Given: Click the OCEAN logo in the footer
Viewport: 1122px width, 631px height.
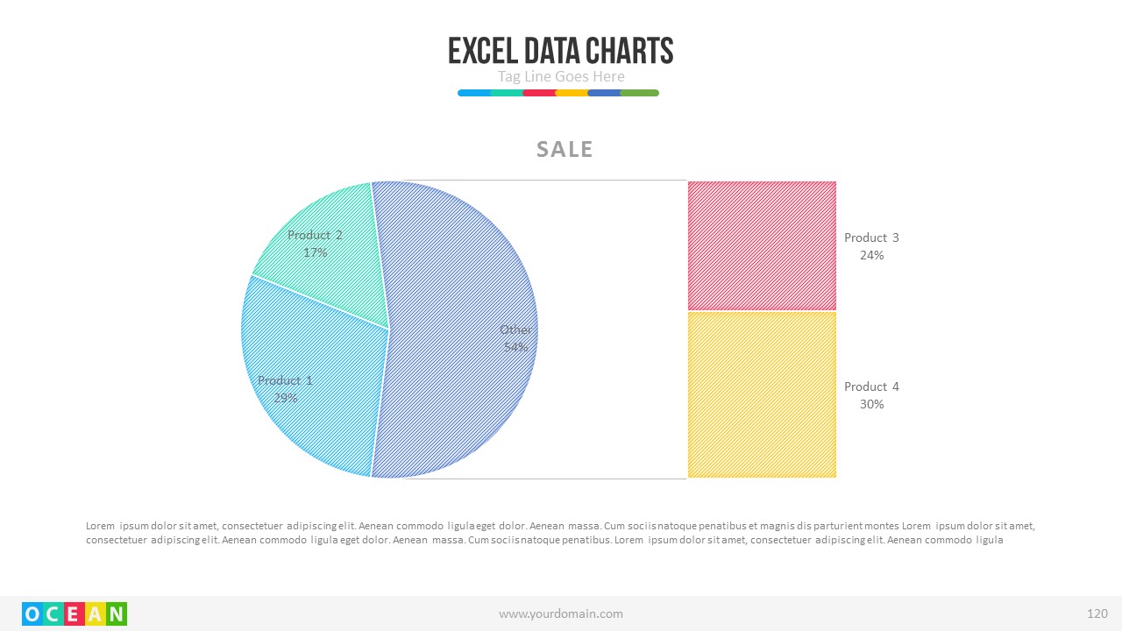Looking at the screenshot, I should pyautogui.click(x=75, y=613).
